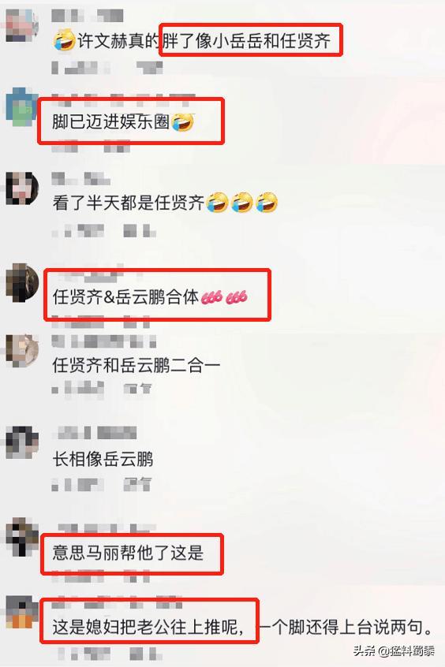Open avatar beside 任贤齐和岳云鹏二合一 comment
Screen dimensions: 445x667
pyautogui.click(x=22, y=351)
